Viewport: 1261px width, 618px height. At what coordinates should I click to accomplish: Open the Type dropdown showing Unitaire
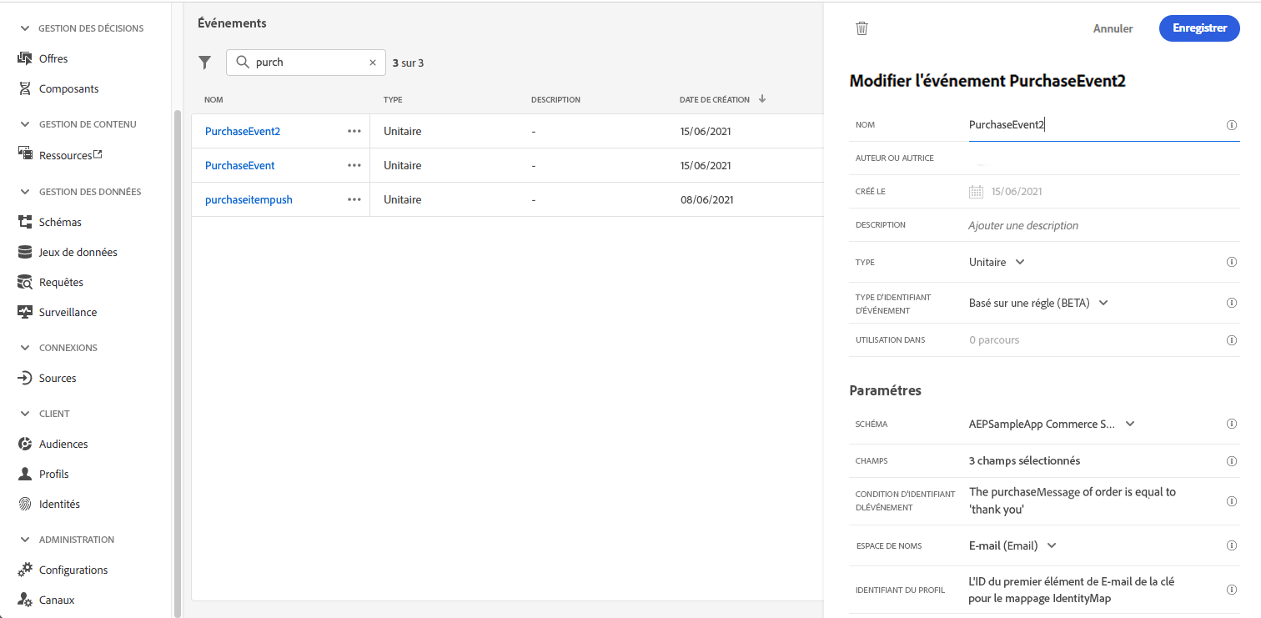point(997,262)
